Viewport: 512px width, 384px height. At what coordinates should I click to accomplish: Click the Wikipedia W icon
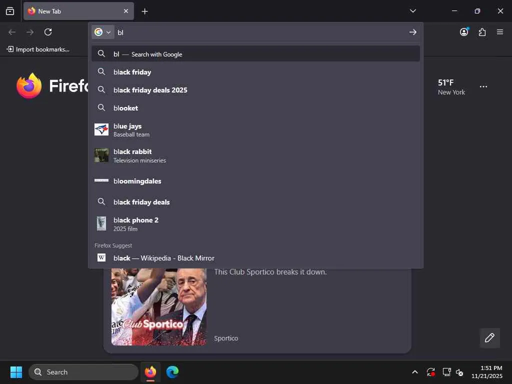(x=101, y=257)
